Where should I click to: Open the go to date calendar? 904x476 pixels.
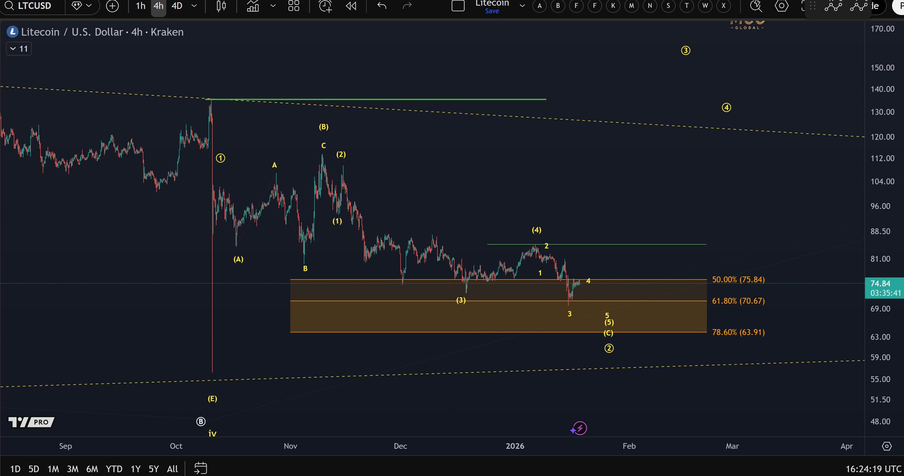point(200,468)
